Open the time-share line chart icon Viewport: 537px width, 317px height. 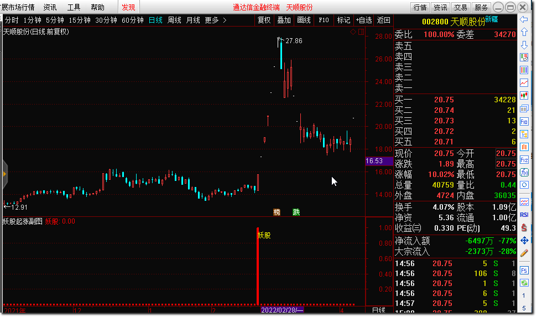click(x=524, y=83)
